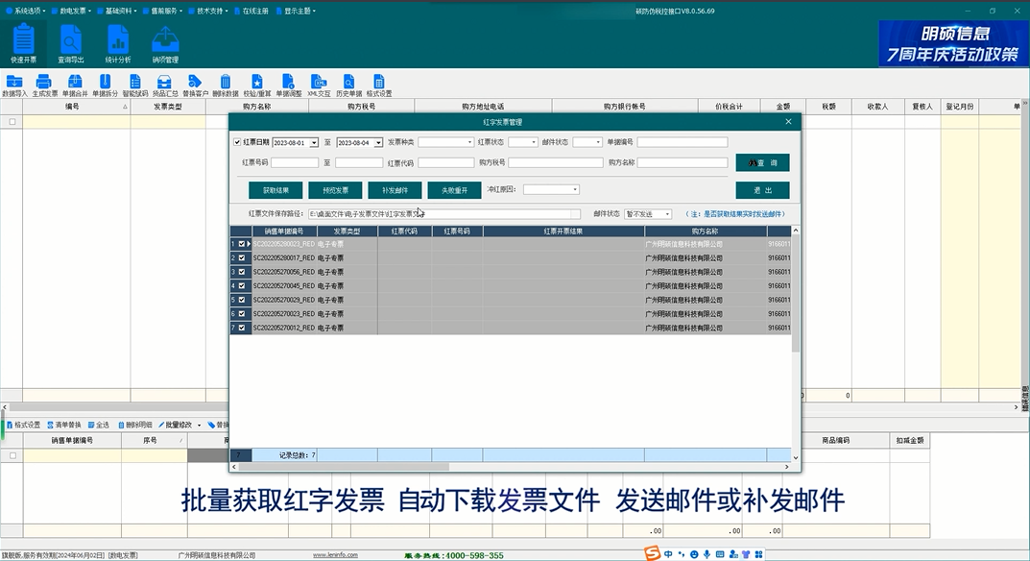Toggle checkbox for row SC202205270012_RED

coord(242,329)
